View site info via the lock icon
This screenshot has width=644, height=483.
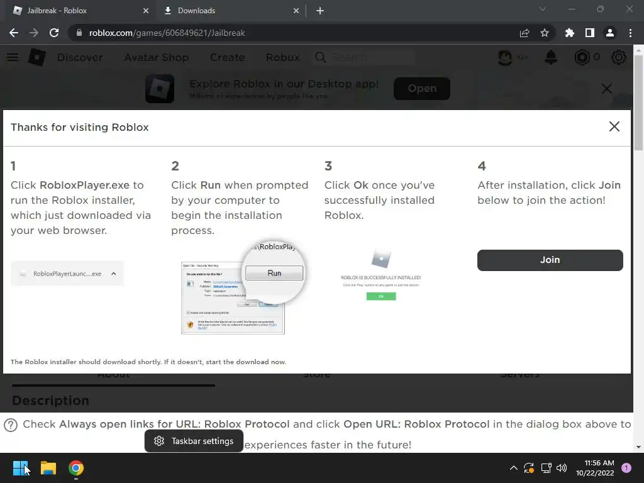point(79,33)
